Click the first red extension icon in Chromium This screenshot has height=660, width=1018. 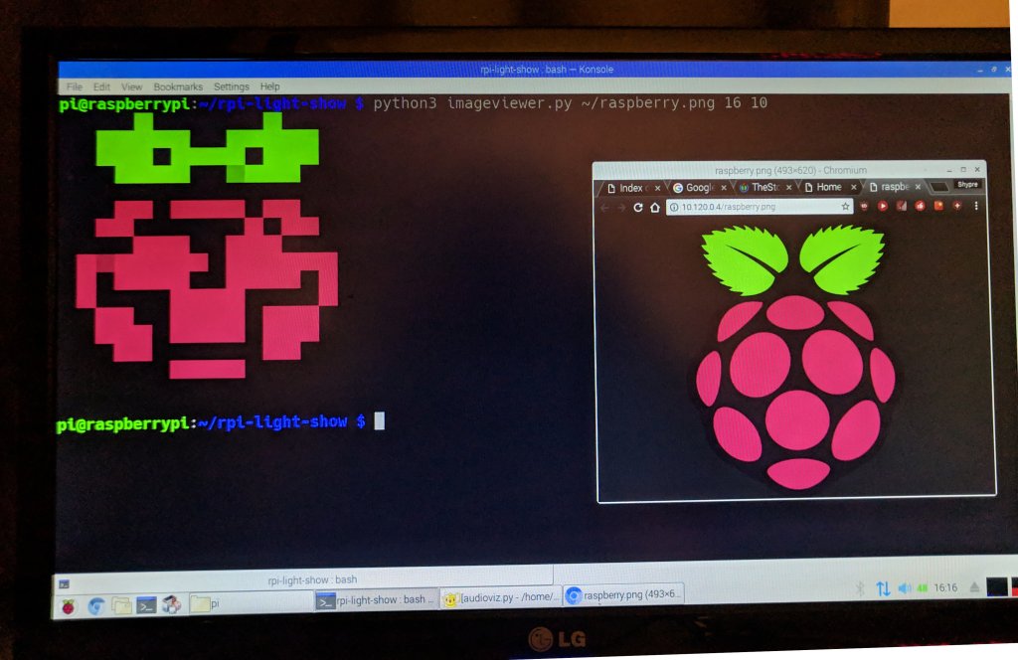pyautogui.click(x=864, y=206)
